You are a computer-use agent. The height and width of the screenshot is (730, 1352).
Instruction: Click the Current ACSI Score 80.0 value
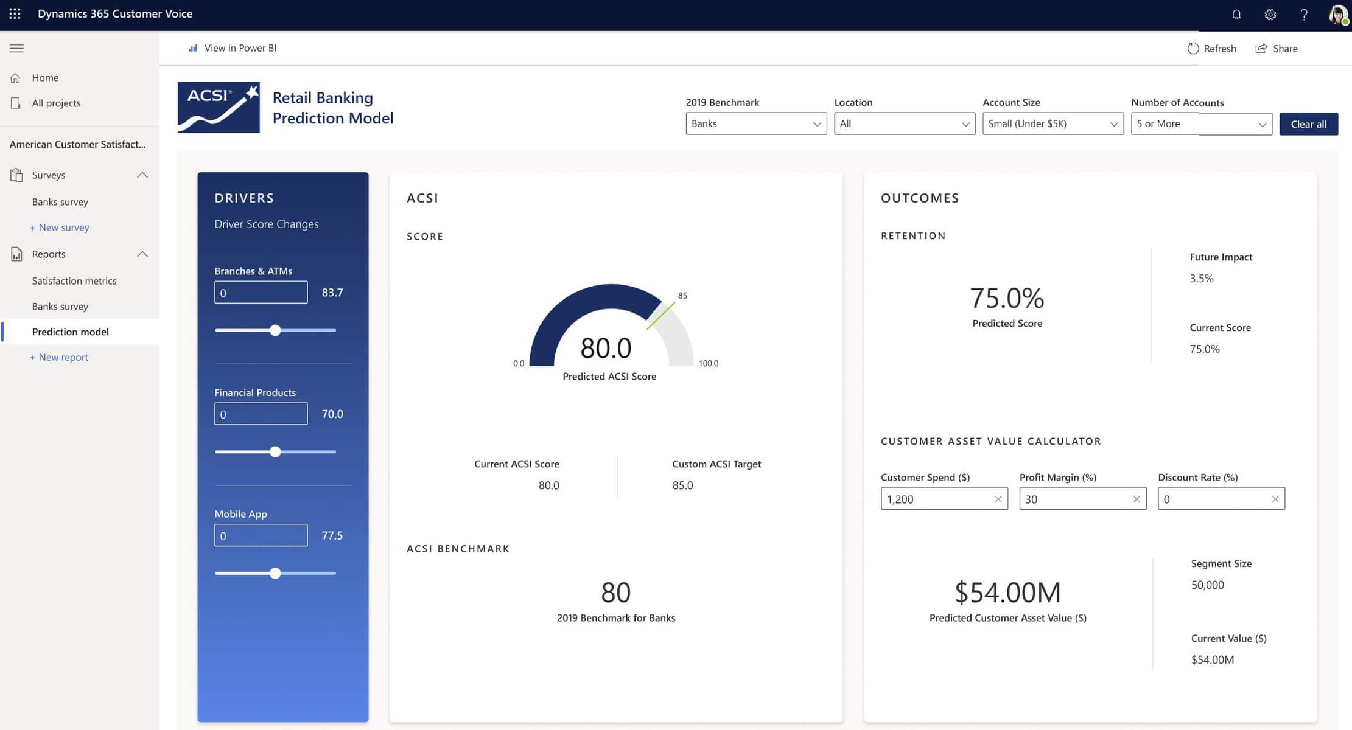(548, 485)
